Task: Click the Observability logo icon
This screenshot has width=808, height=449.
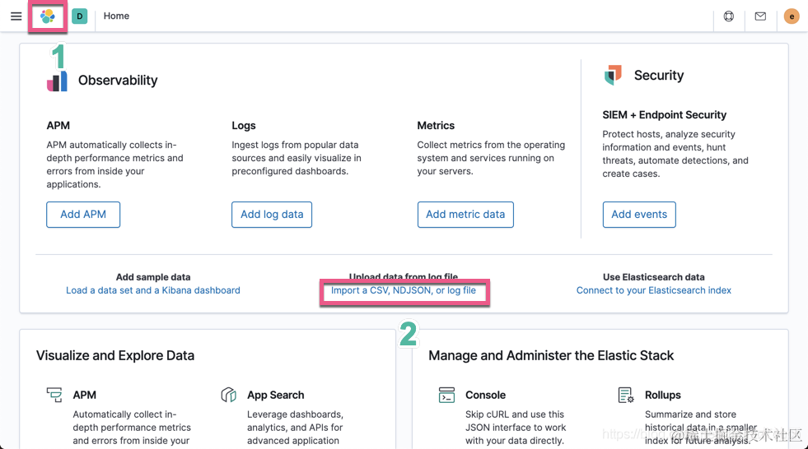Action: pyautogui.click(x=57, y=81)
